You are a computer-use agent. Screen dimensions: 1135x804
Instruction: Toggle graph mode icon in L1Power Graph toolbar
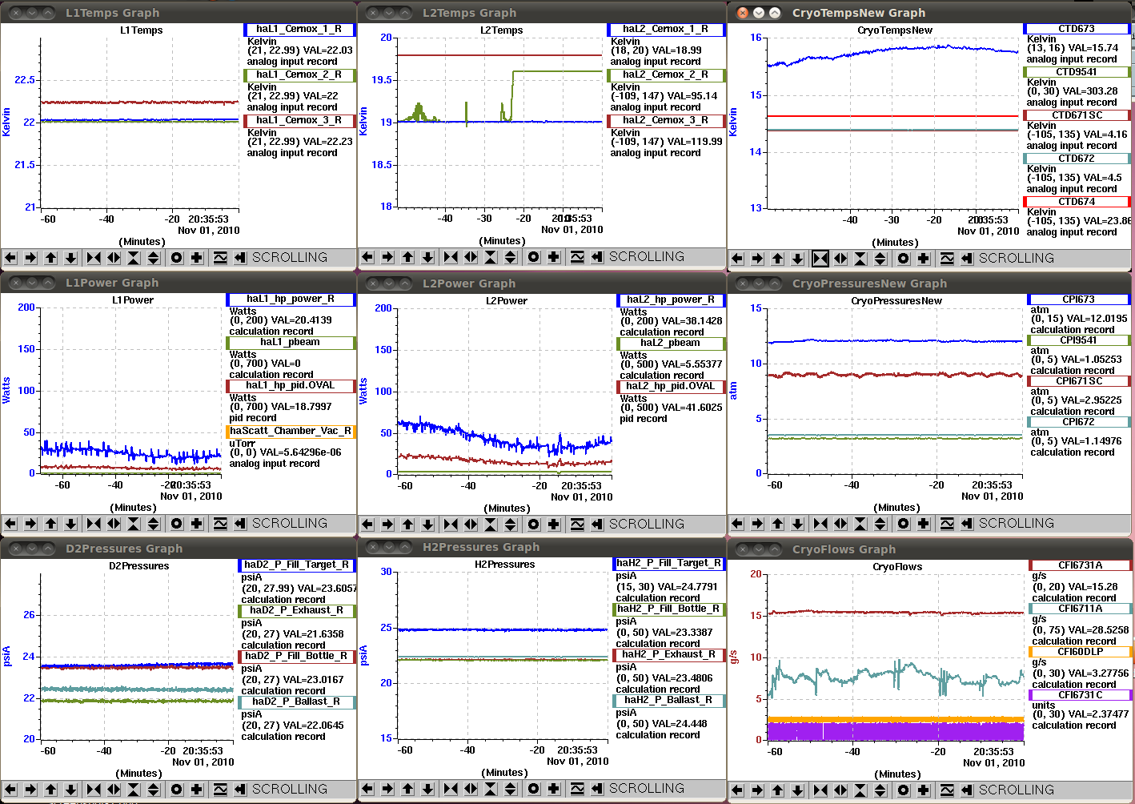(220, 524)
